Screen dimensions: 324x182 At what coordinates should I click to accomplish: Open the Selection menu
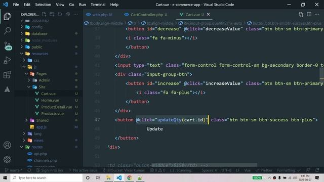click(x=43, y=5)
